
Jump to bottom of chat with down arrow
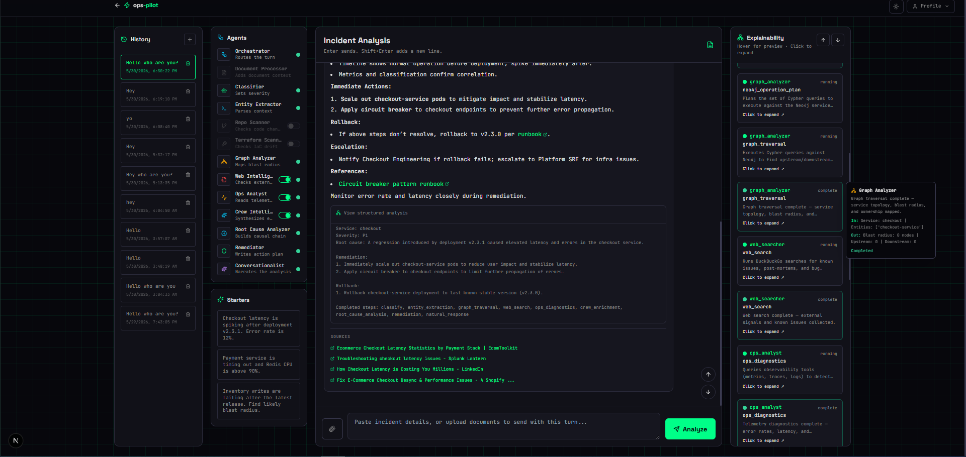[x=708, y=392]
